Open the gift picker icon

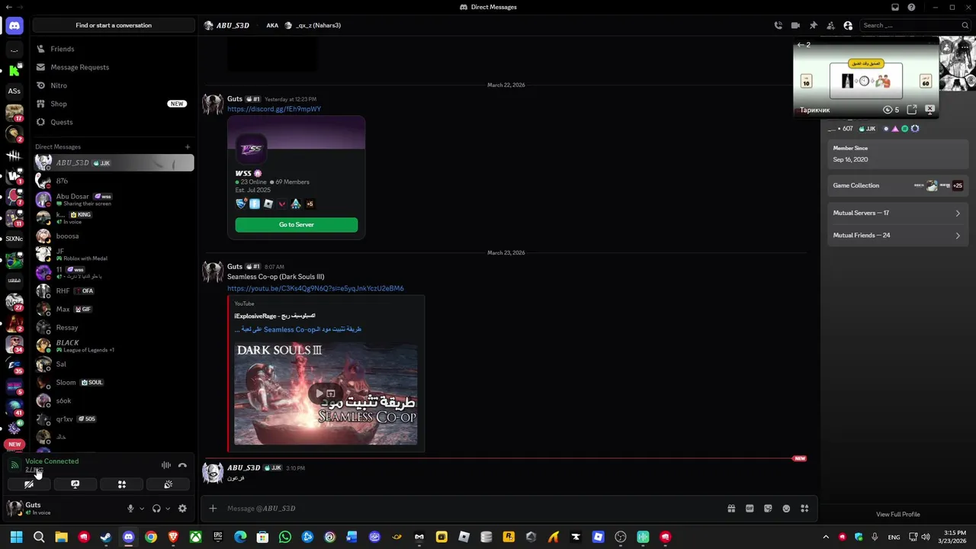pyautogui.click(x=731, y=509)
